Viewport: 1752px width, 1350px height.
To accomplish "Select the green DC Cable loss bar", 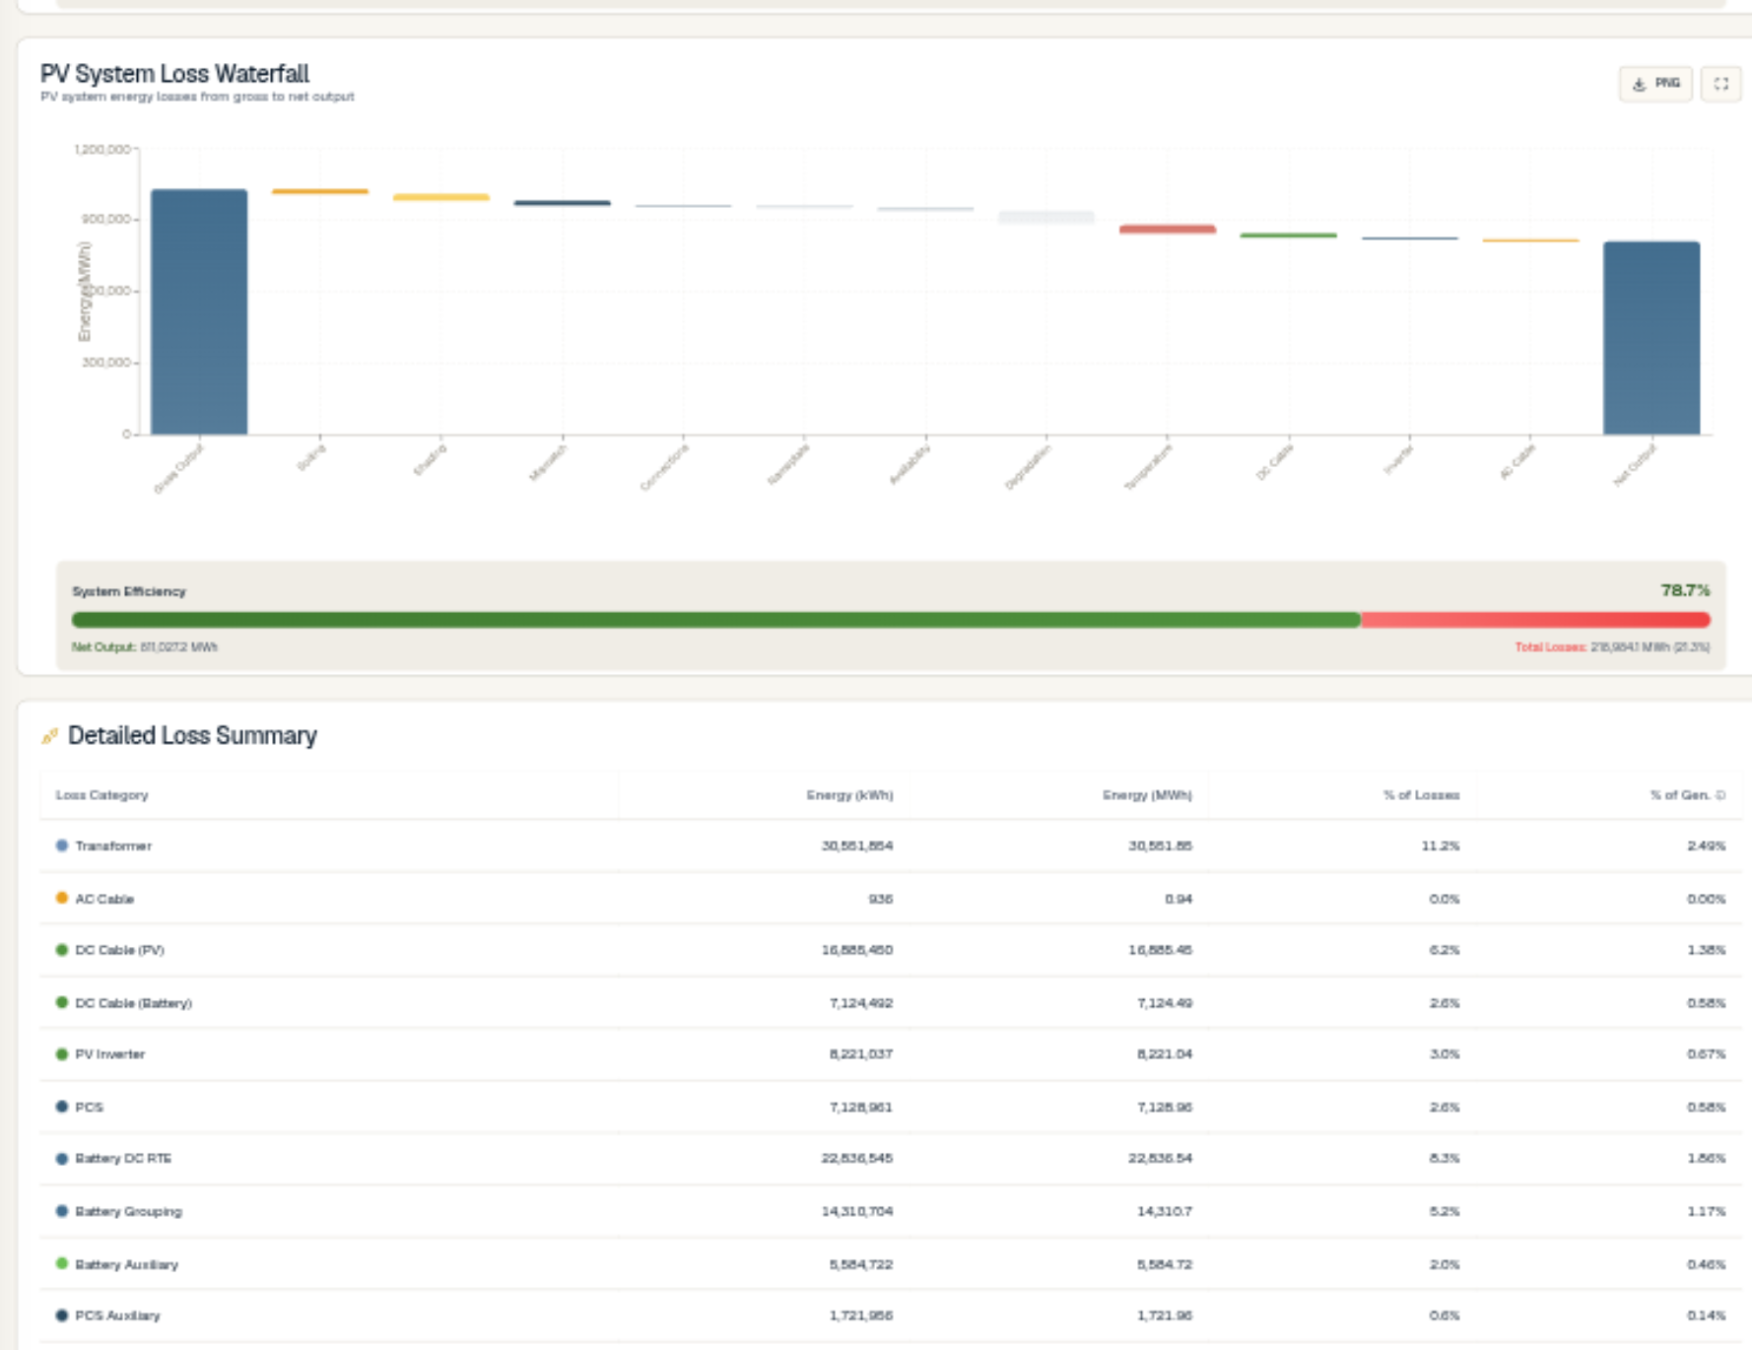I will click(x=1289, y=236).
